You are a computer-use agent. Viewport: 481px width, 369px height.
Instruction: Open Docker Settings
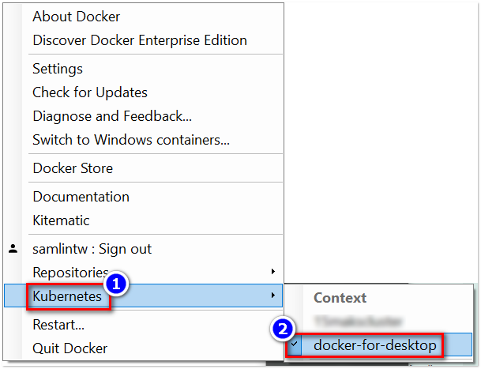pyautogui.click(x=57, y=69)
